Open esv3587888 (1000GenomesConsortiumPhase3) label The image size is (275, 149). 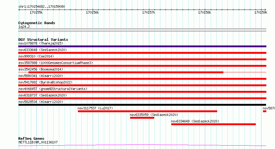[x=56, y=63]
